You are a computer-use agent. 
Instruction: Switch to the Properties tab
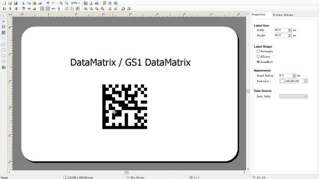tap(258, 14)
